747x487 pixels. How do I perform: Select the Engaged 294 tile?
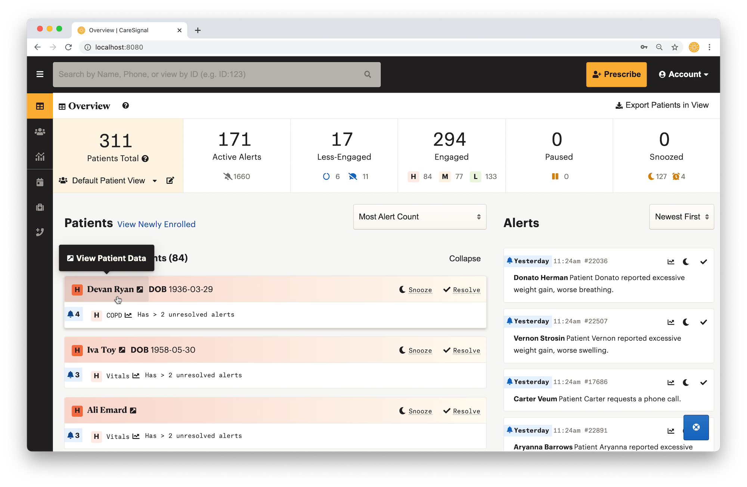coord(452,156)
